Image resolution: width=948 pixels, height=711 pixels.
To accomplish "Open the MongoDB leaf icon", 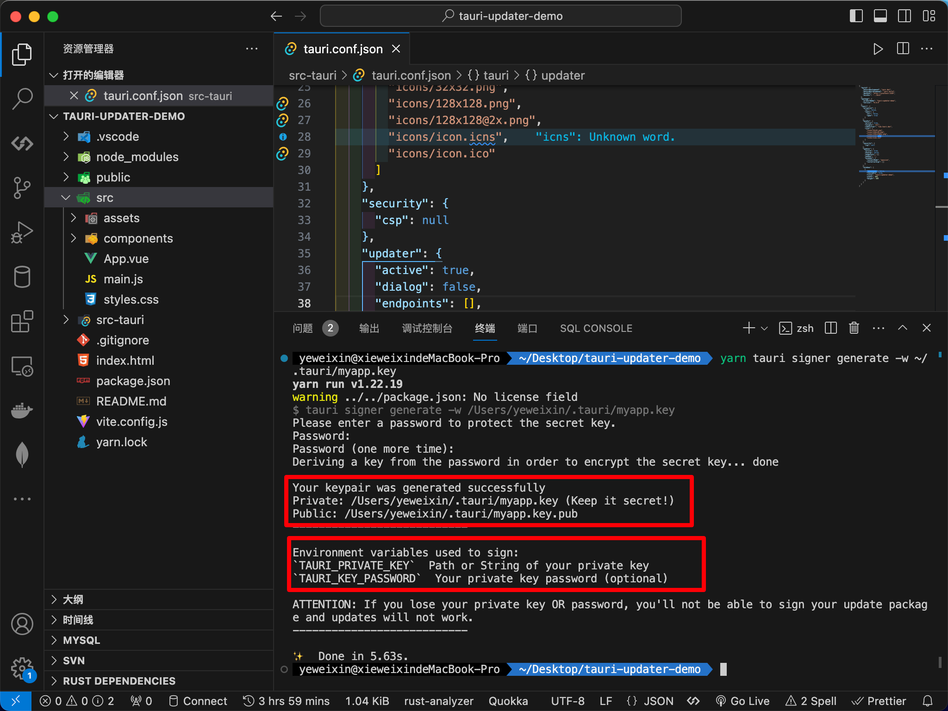I will coord(22,455).
